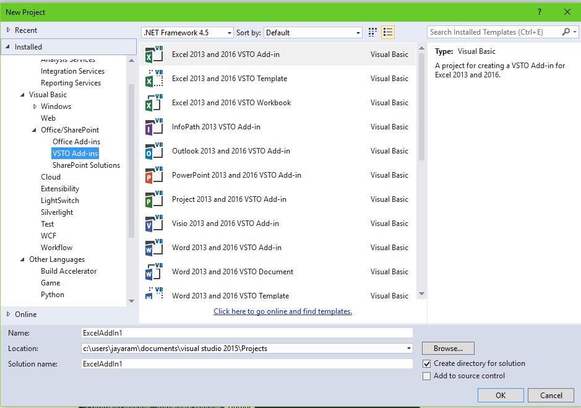Select the WCF category
Viewport: 581px width, 408px height.
[48, 236]
